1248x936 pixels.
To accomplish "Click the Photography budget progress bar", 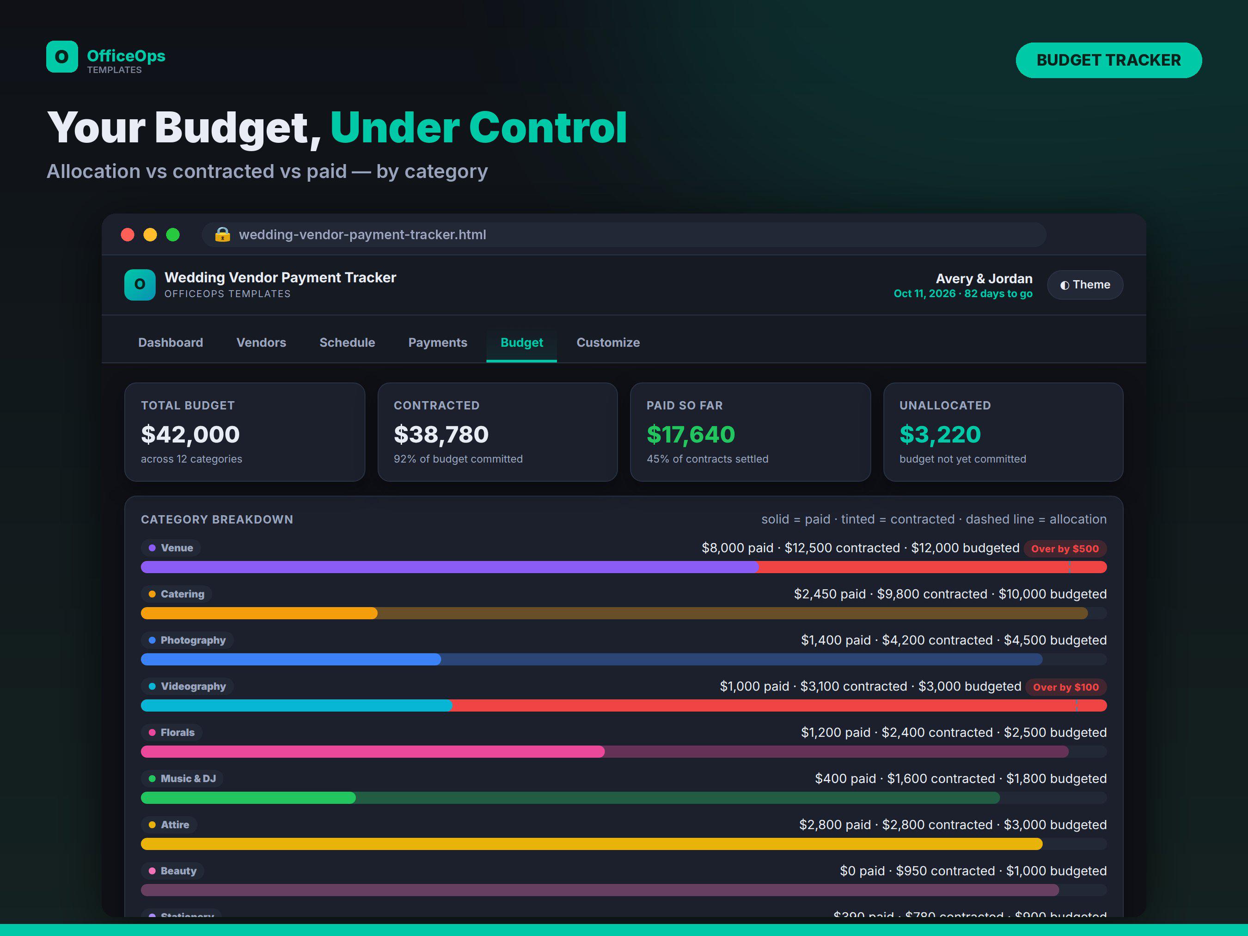I will coord(624,660).
